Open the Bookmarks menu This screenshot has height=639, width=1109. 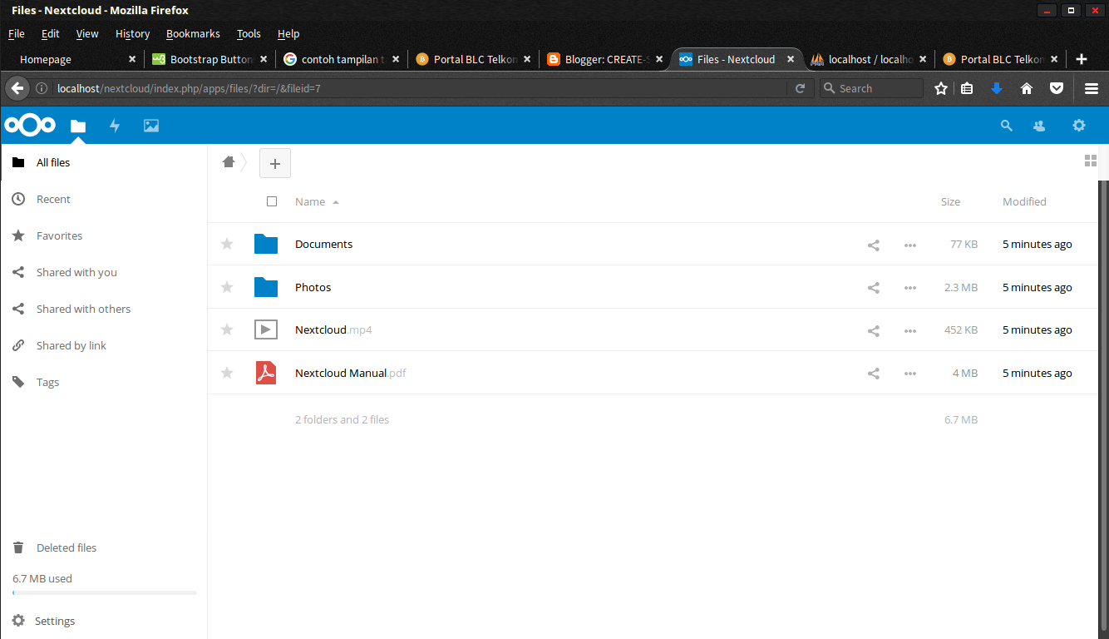193,33
